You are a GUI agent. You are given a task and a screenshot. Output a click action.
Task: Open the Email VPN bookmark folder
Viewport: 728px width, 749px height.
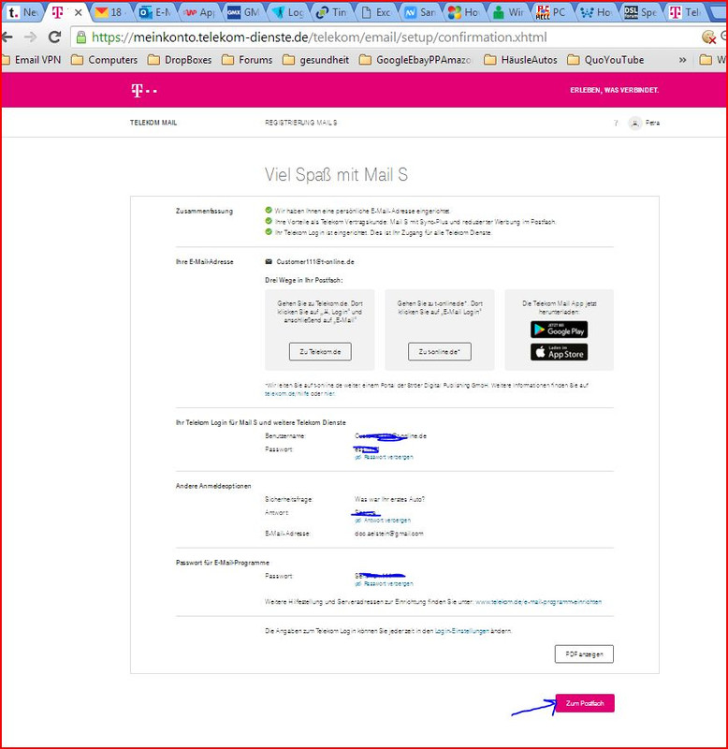pos(32,60)
